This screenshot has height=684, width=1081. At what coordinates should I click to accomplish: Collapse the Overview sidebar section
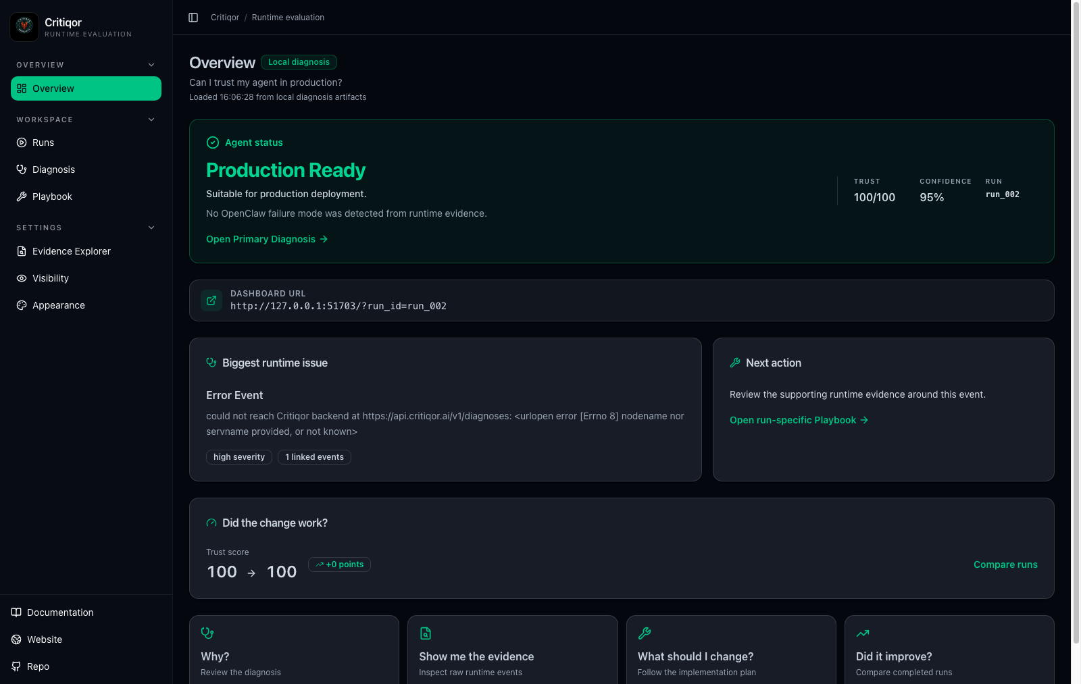click(151, 65)
